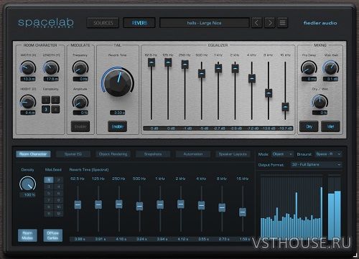Open the Mode dropdown

[282, 154]
